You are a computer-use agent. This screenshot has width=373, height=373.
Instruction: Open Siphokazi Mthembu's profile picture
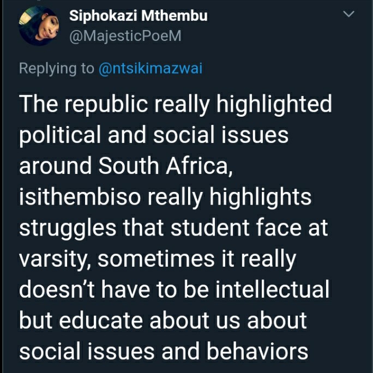coord(39,26)
